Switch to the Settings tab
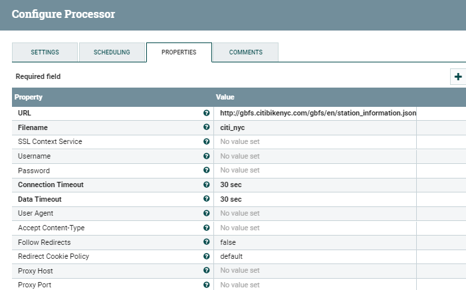Image resolution: width=466 pixels, height=290 pixels. 45,52
